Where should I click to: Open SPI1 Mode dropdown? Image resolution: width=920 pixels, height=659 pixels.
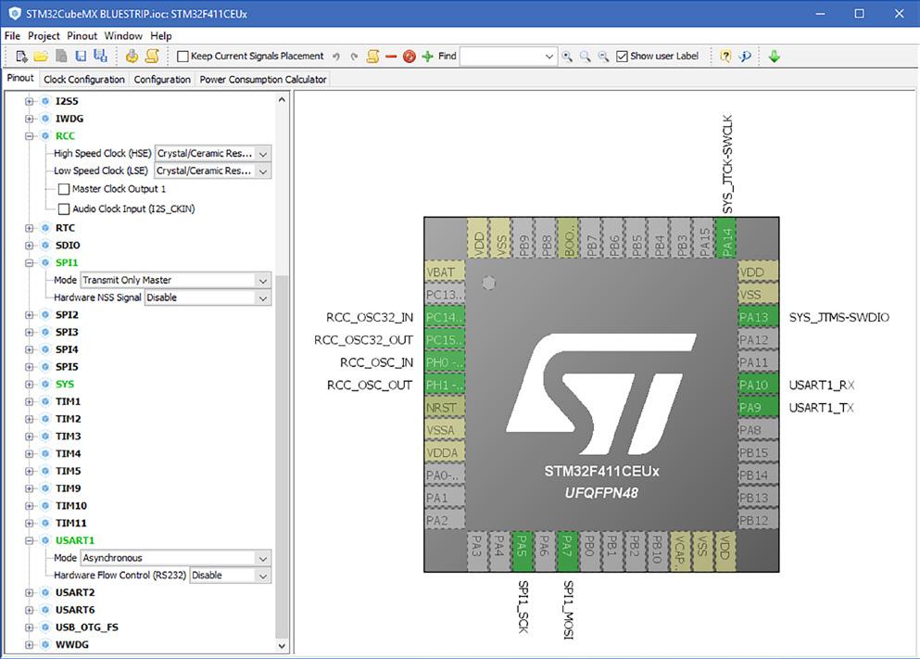tap(175, 281)
